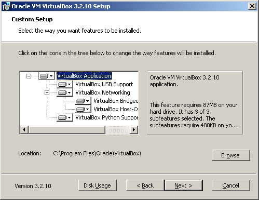Image resolution: width=259 pixels, height=200 pixels.
Task: Open VirtualBox Host-Only feature drive icon
Action: click(83, 109)
